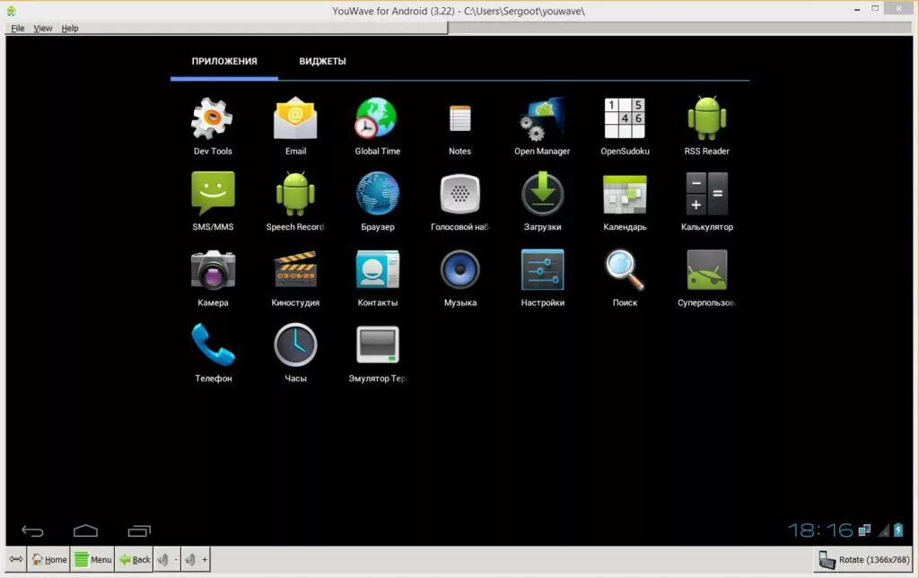
Task: Open Голосовой набор voice dialer
Action: coord(460,194)
